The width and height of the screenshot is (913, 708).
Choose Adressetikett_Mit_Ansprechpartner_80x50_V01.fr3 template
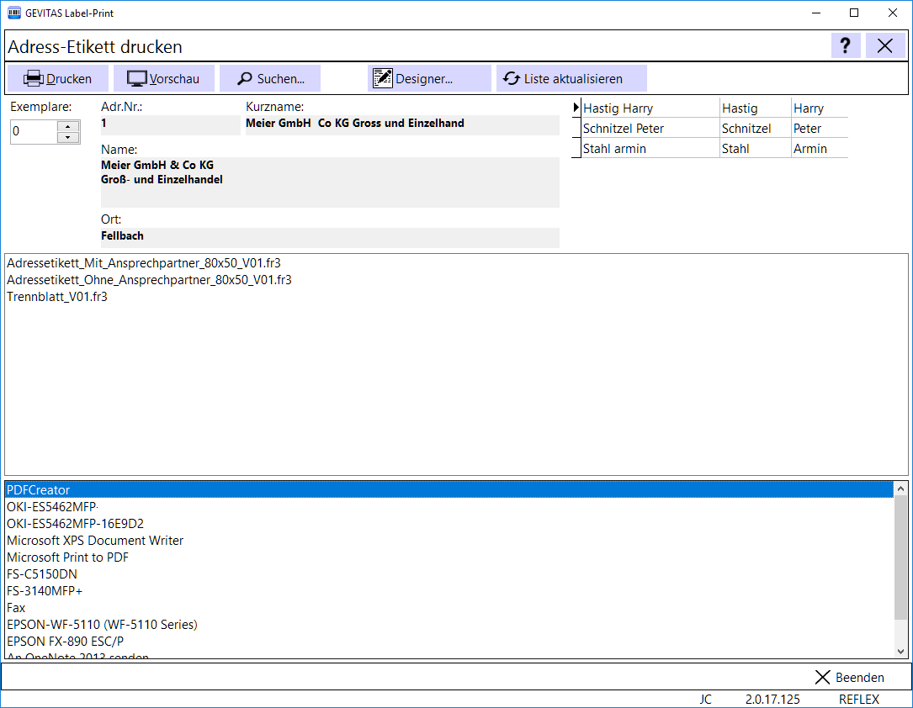(144, 263)
